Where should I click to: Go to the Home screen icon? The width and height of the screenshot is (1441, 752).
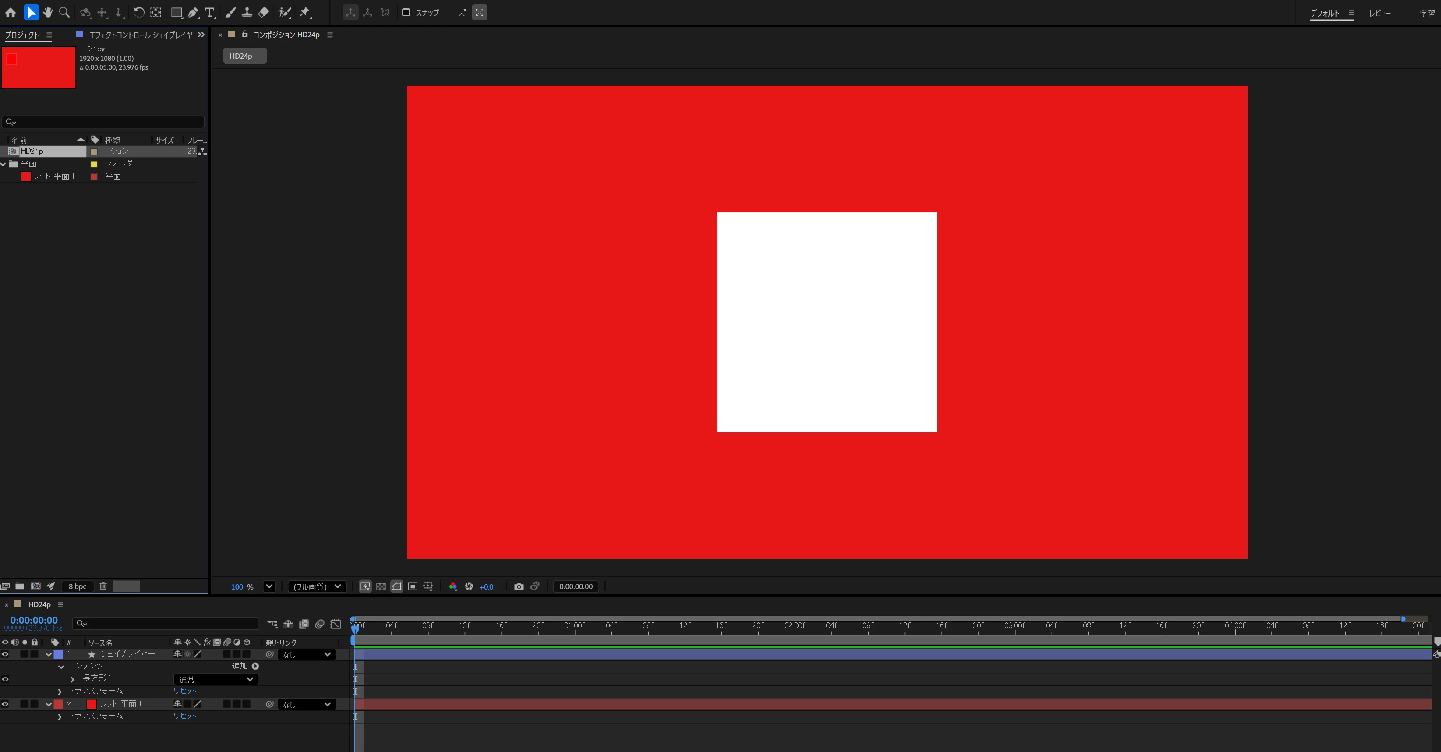[x=11, y=12]
